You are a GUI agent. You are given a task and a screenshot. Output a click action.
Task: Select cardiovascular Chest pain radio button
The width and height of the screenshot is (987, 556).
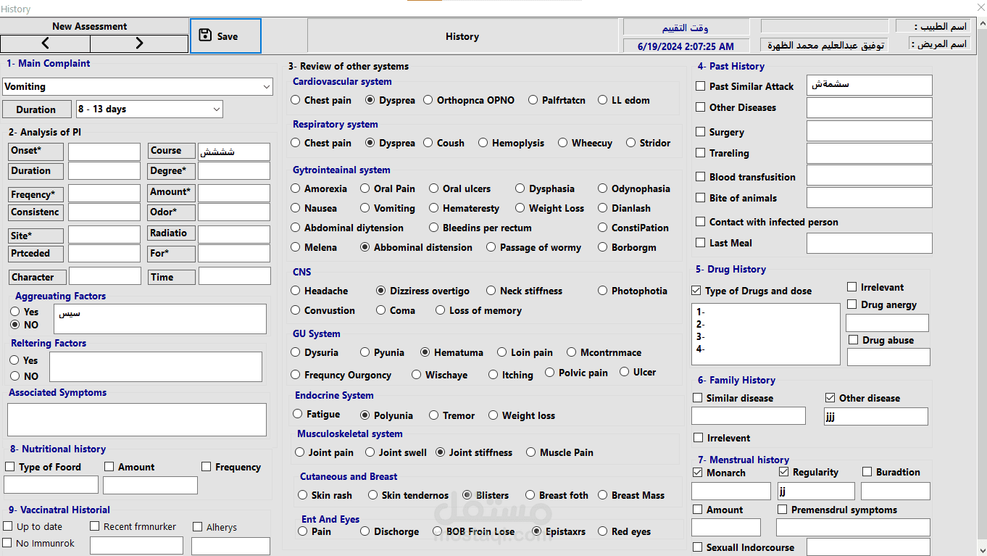coord(296,100)
